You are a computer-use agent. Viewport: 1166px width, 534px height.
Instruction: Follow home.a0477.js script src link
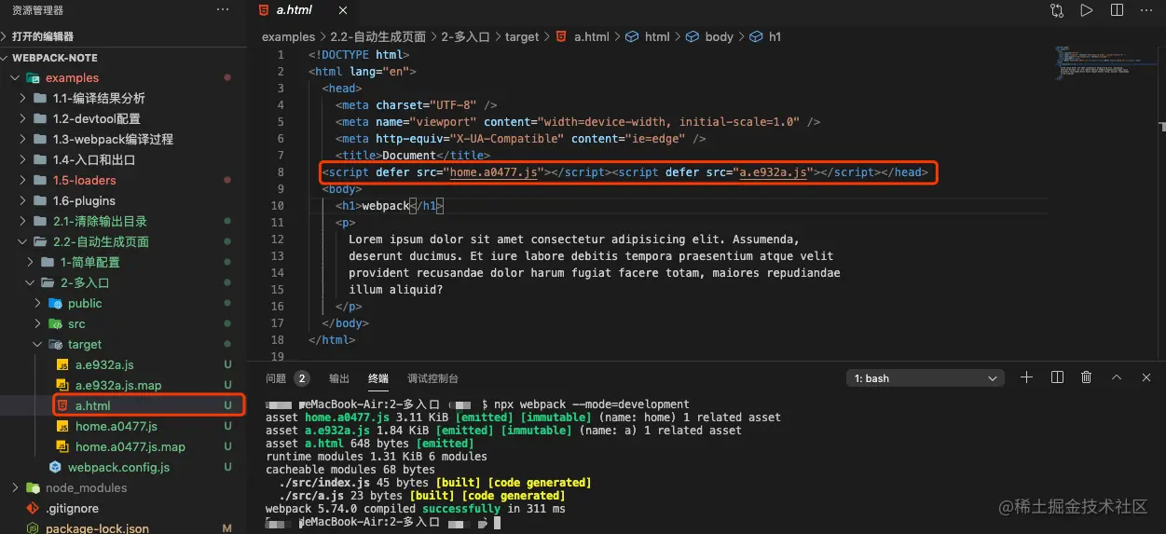point(494,172)
